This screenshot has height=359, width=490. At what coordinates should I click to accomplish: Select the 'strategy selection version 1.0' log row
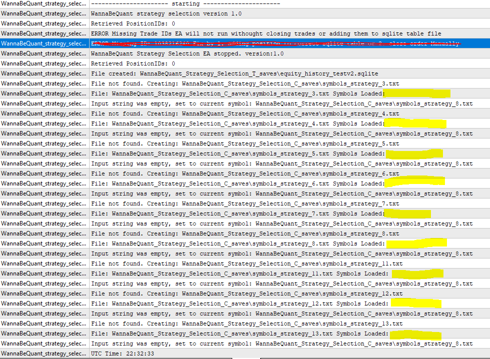(245, 13)
